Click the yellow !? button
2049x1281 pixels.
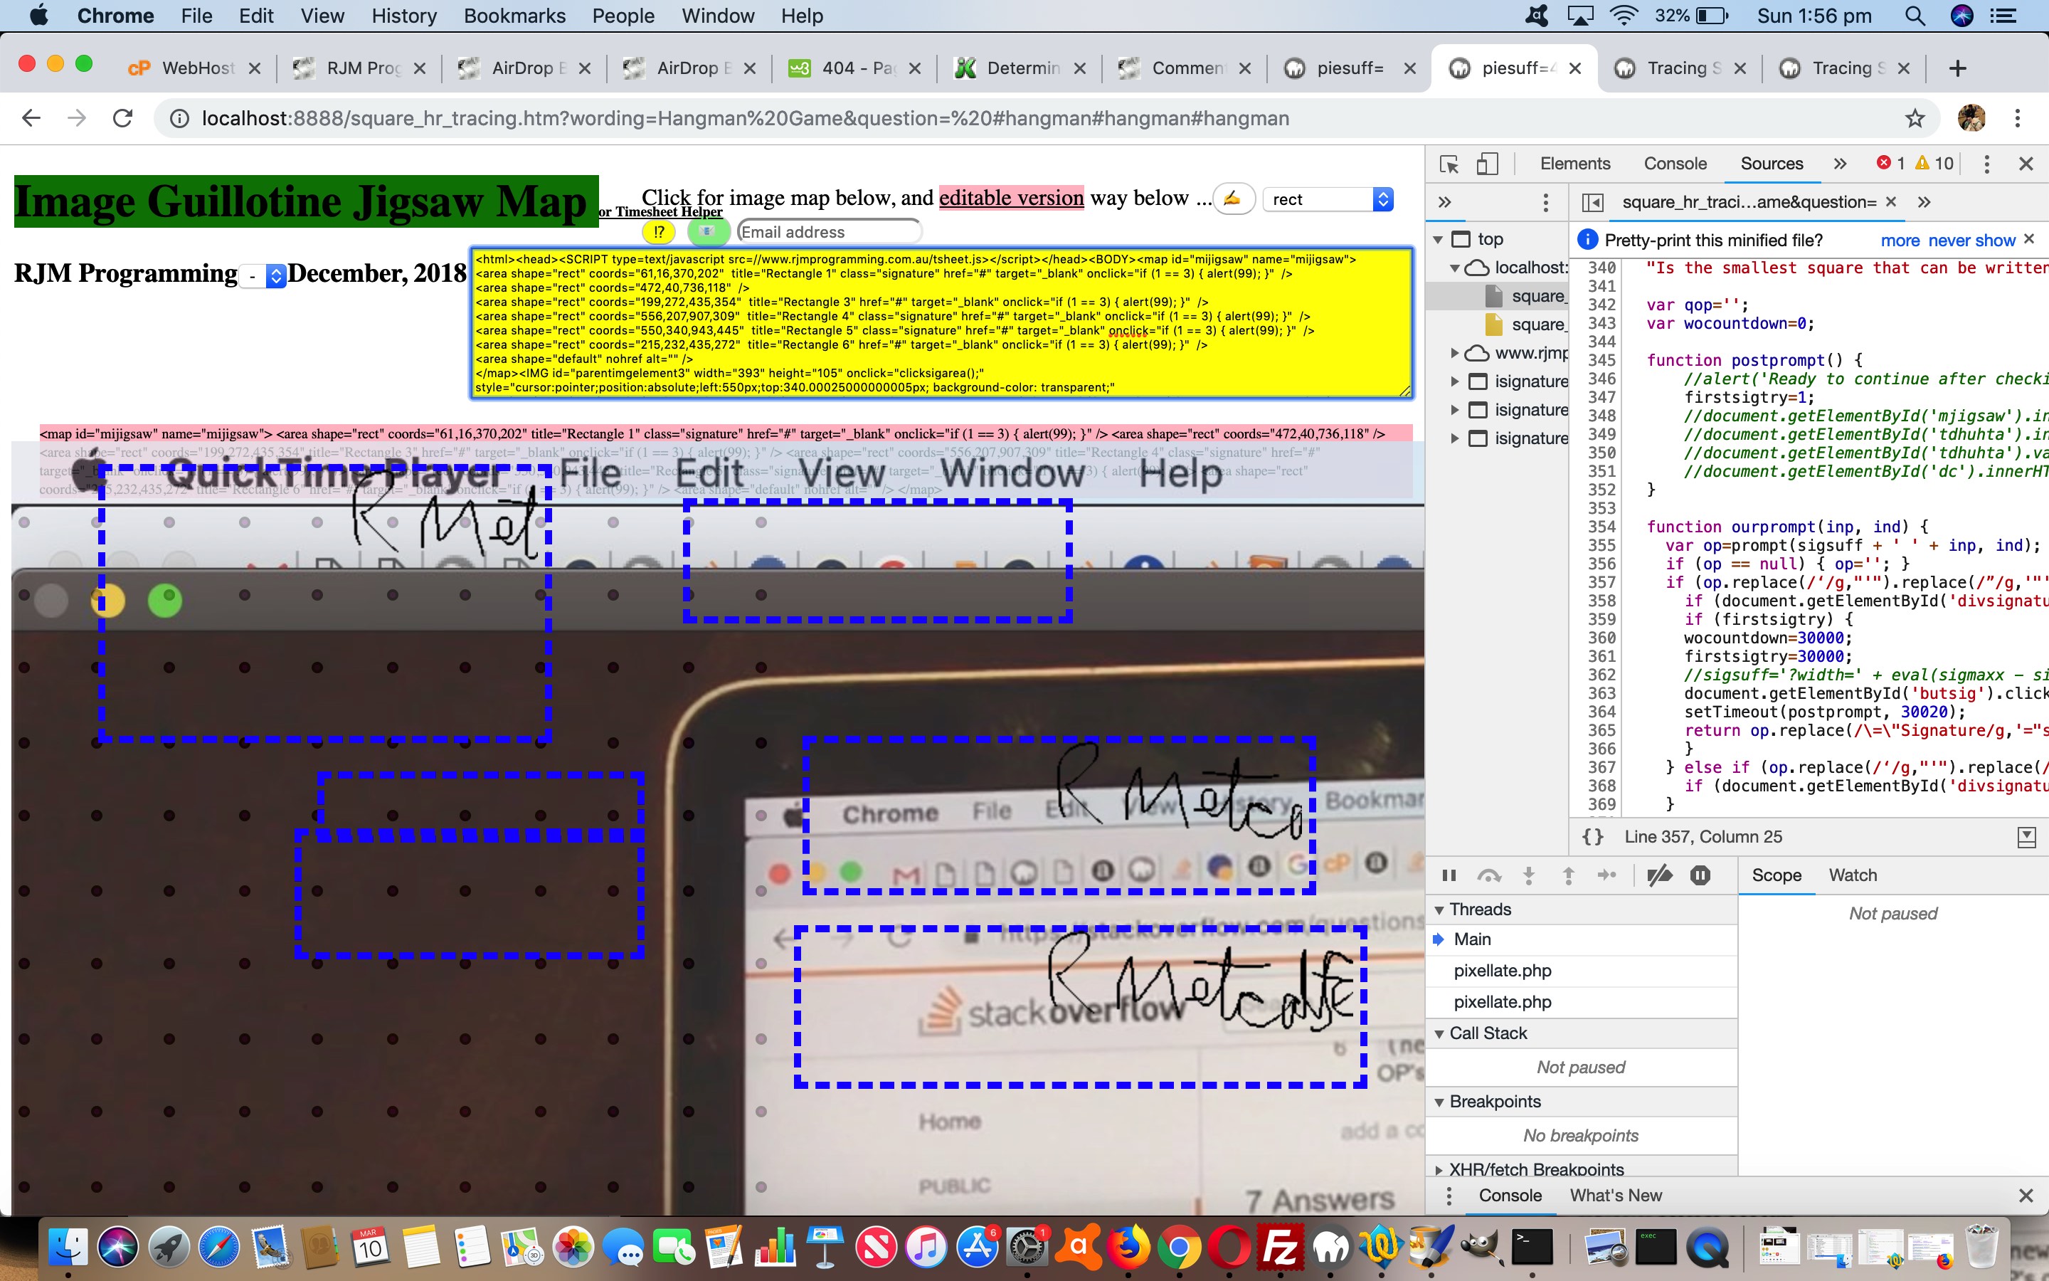(x=660, y=231)
